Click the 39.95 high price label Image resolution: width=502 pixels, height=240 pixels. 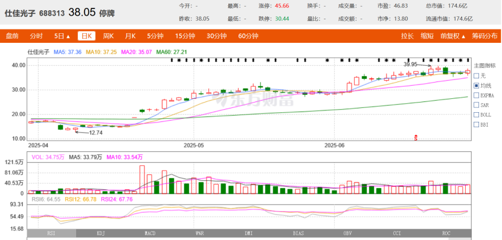(410, 65)
